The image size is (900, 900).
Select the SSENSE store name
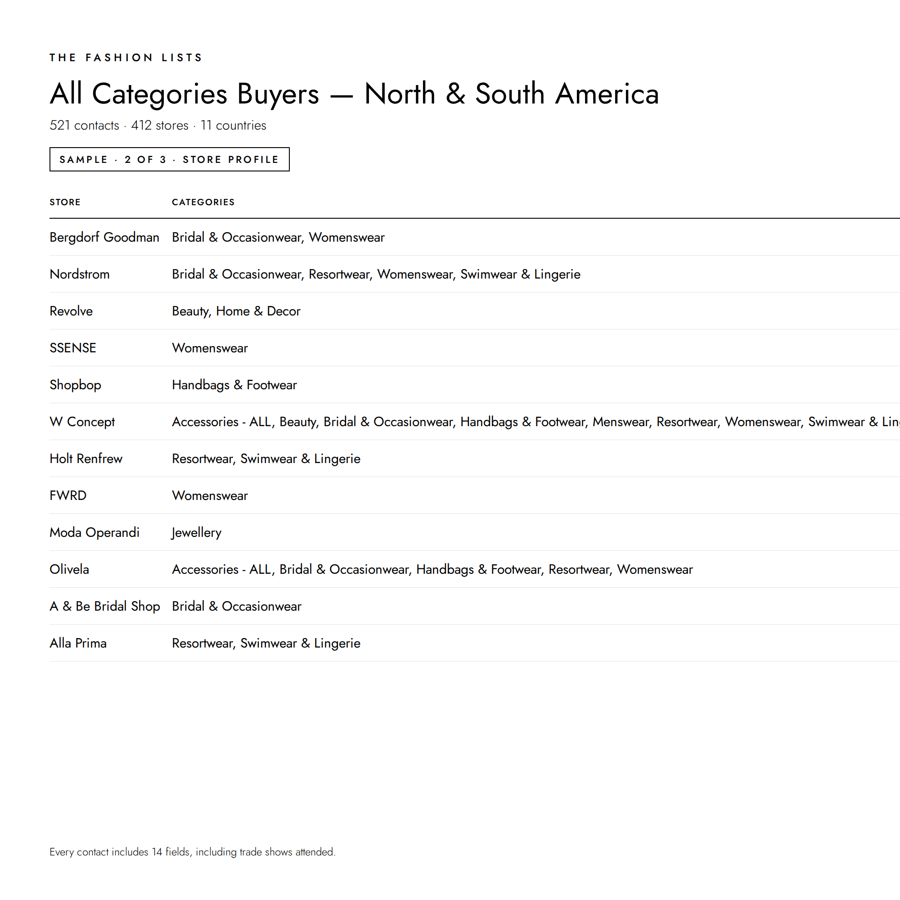pyautogui.click(x=72, y=347)
